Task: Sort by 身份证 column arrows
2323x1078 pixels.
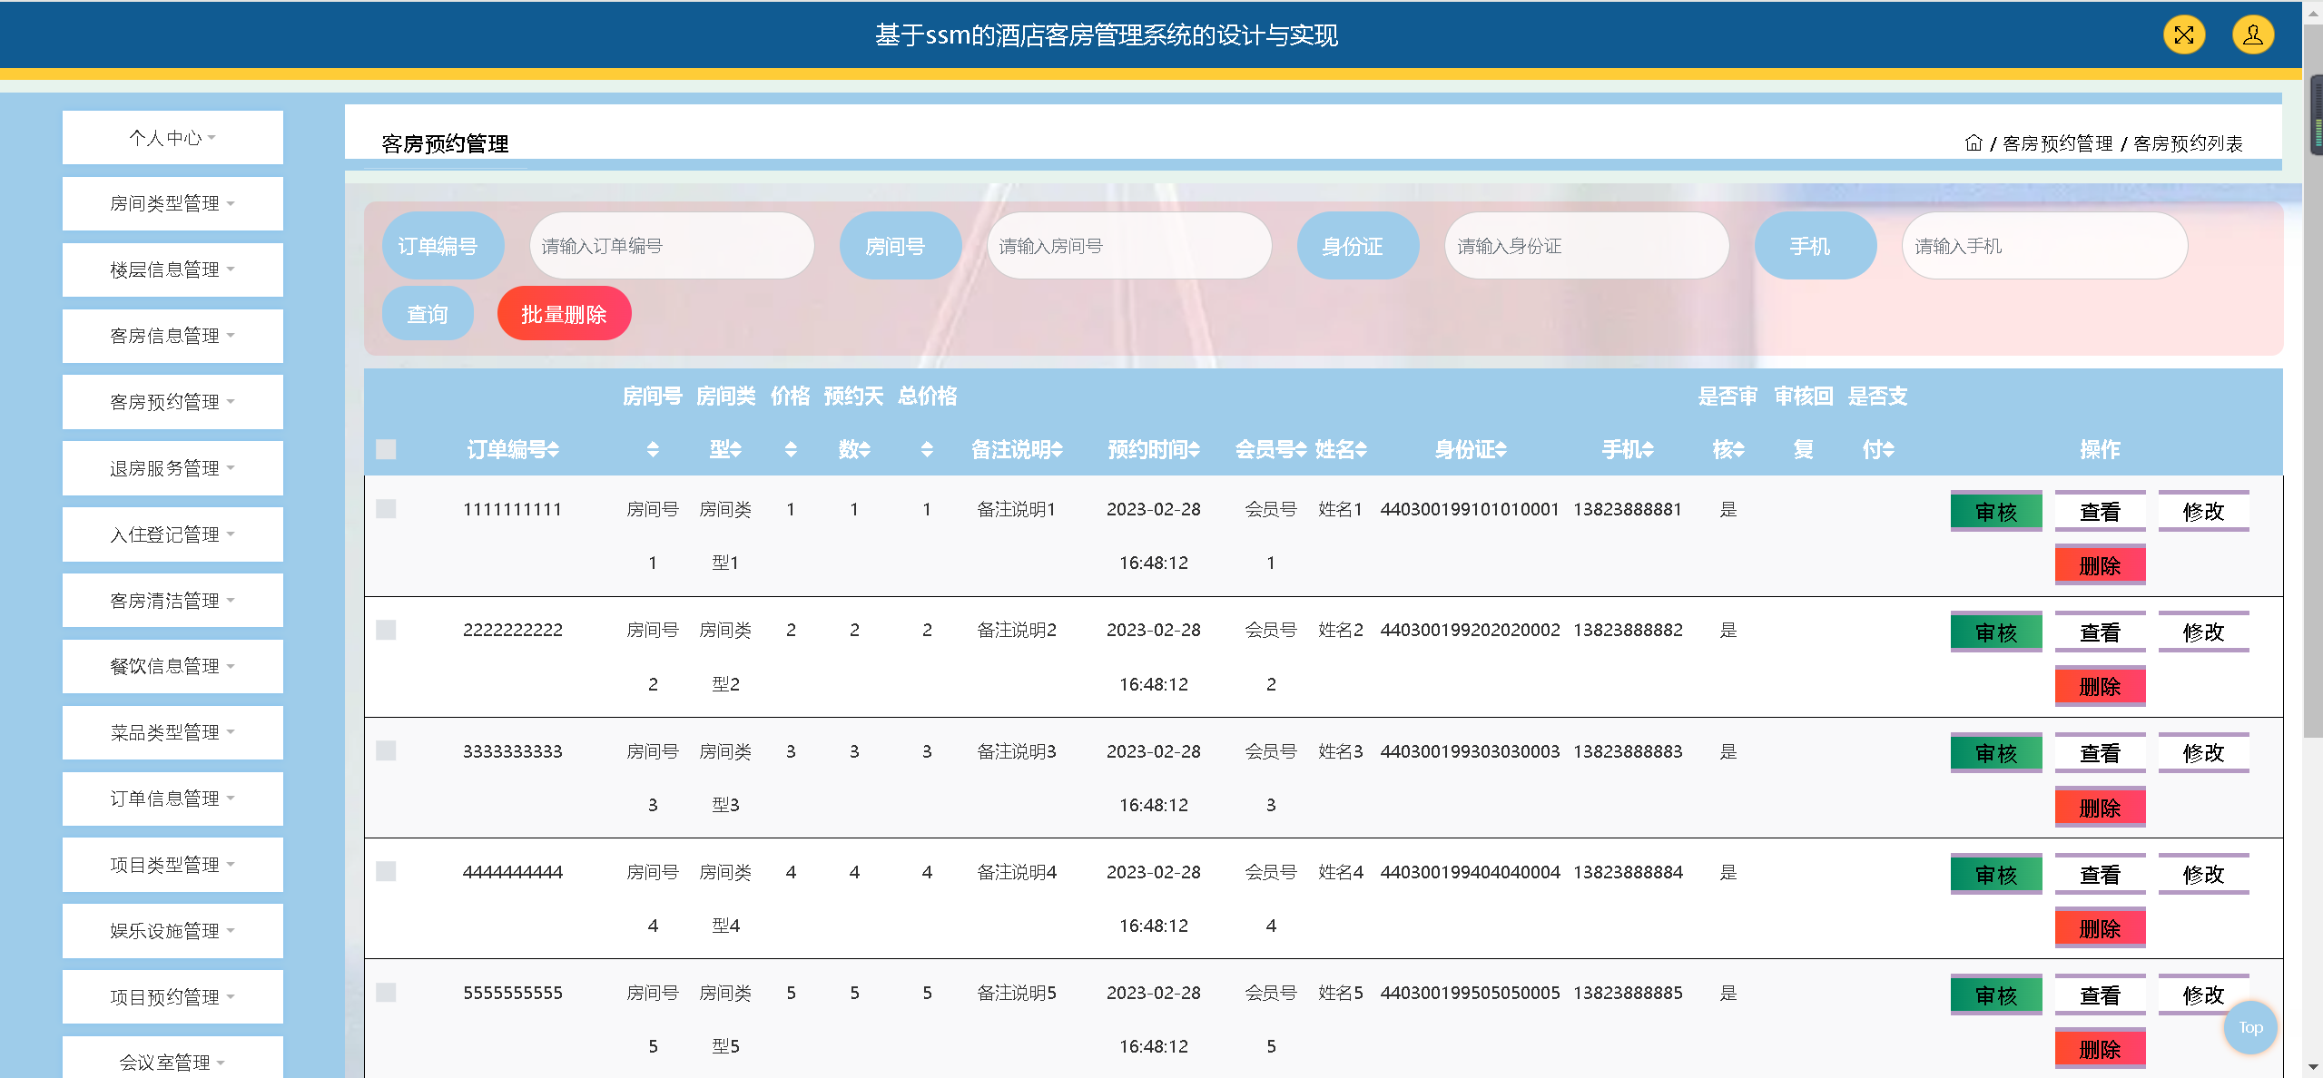Action: [x=1501, y=450]
